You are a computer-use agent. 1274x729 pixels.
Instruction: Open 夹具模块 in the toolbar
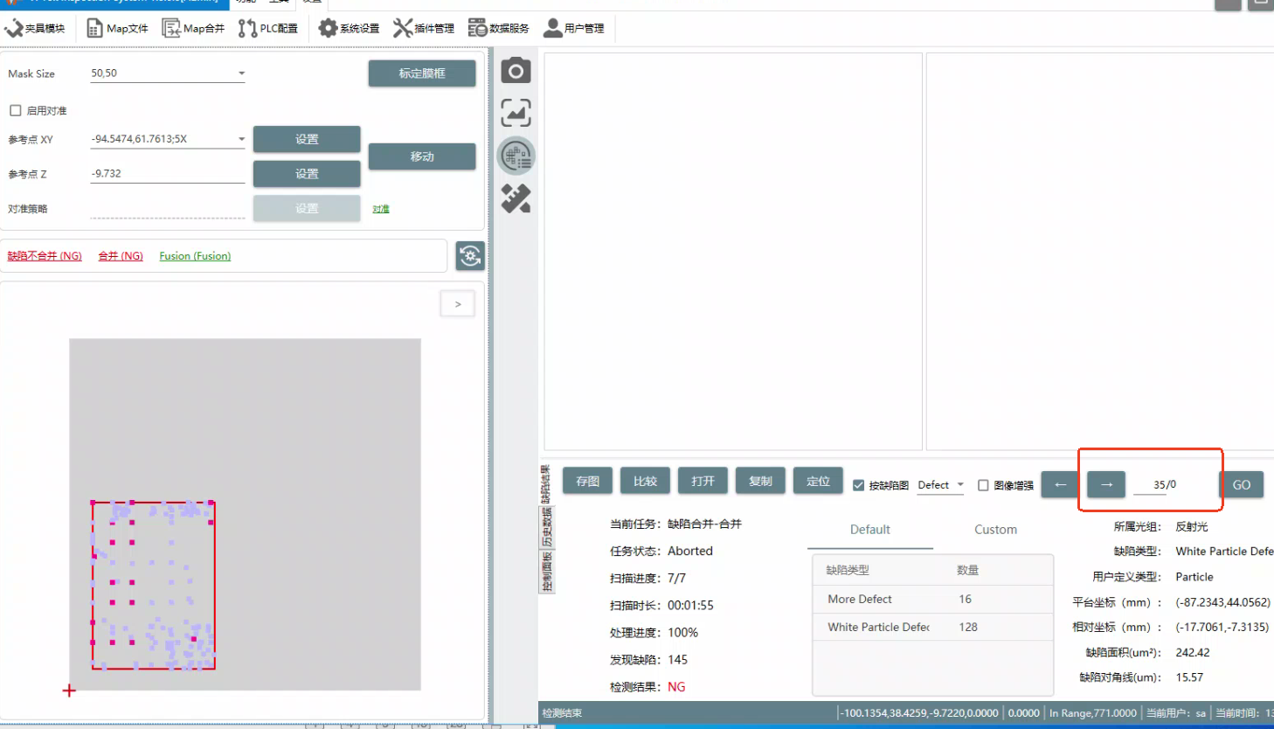[35, 29]
